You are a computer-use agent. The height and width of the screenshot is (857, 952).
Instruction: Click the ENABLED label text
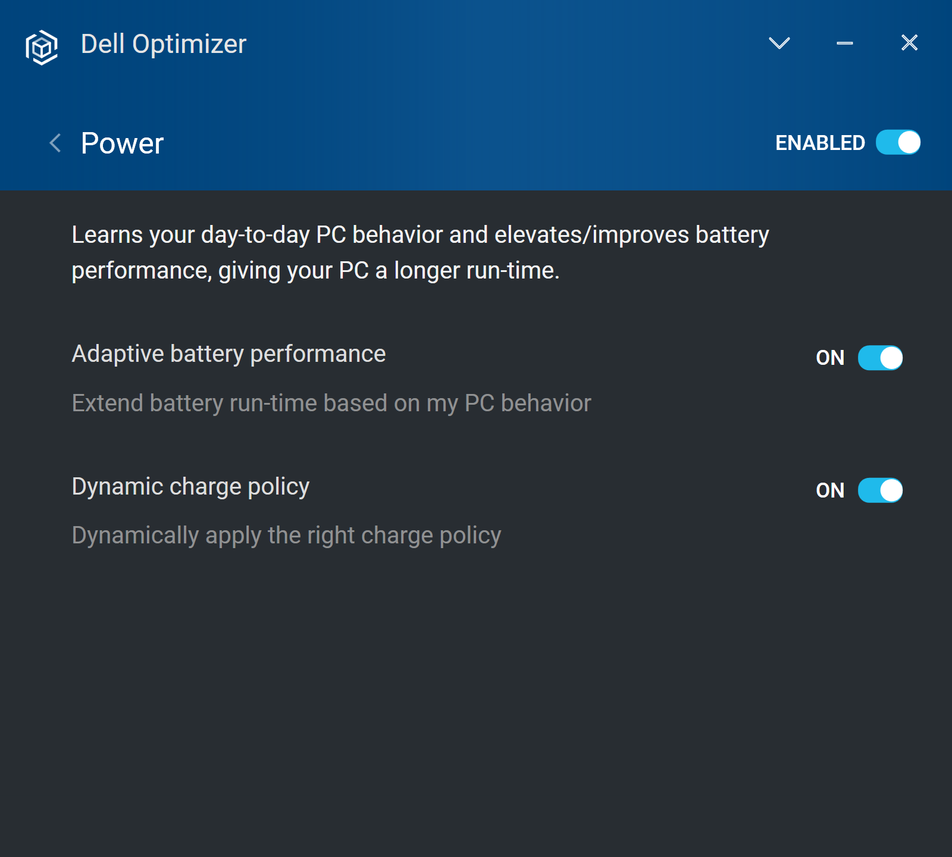pyautogui.click(x=820, y=143)
